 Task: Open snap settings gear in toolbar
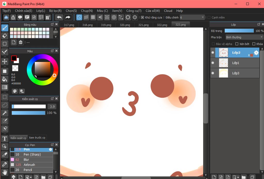pyautogui.click(x=135, y=17)
